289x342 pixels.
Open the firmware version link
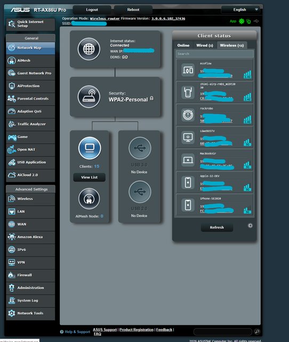[x=168, y=19]
